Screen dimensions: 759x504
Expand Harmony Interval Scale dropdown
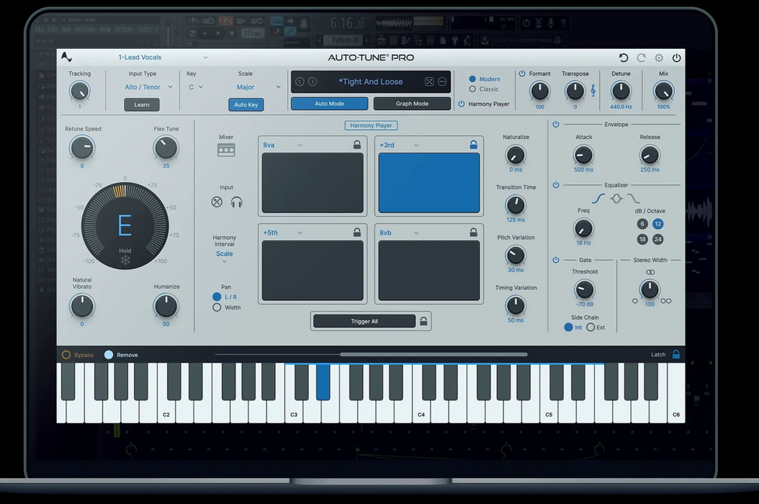[225, 256]
